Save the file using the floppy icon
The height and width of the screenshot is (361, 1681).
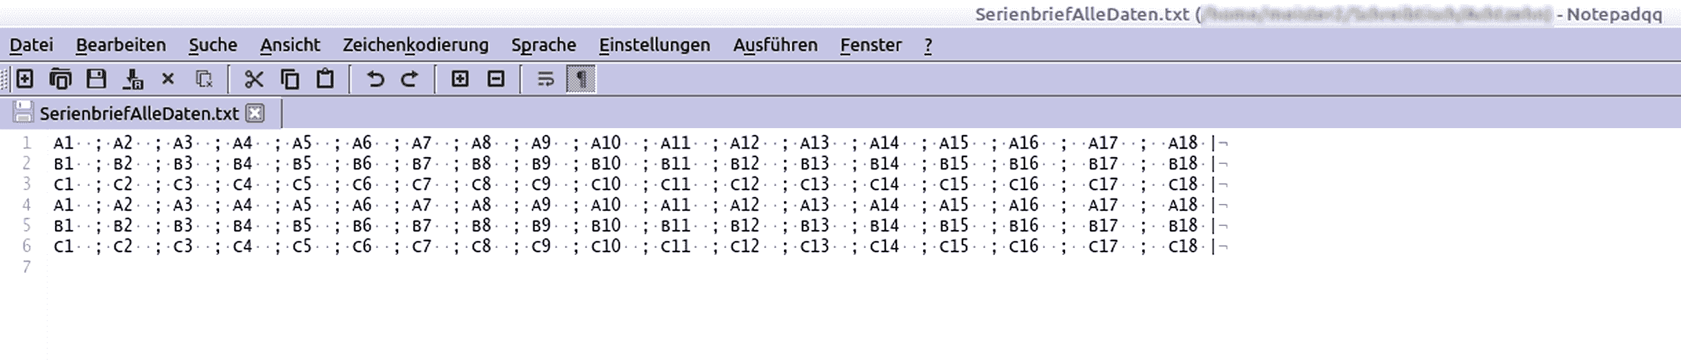point(96,79)
